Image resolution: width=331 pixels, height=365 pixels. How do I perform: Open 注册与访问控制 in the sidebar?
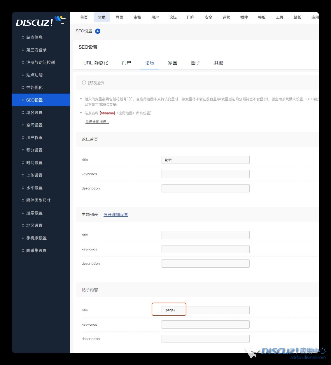coord(41,62)
